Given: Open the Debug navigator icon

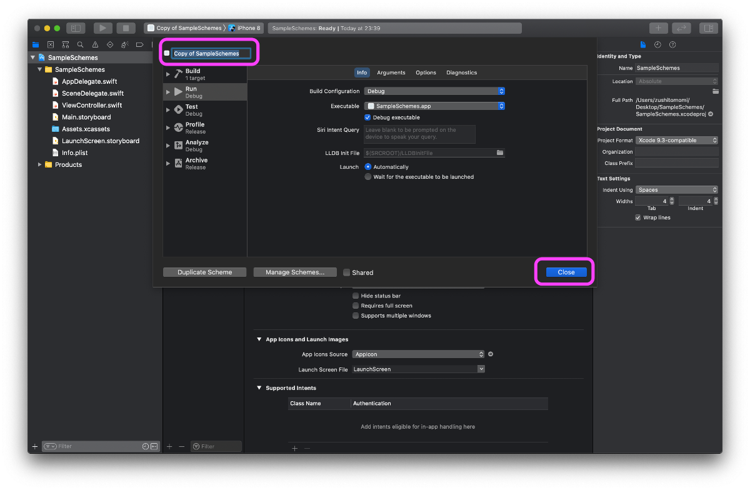Looking at the screenshot, I should [125, 44].
